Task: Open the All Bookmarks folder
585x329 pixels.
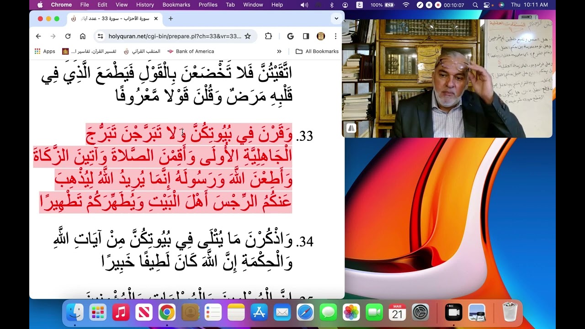Action: [317, 51]
